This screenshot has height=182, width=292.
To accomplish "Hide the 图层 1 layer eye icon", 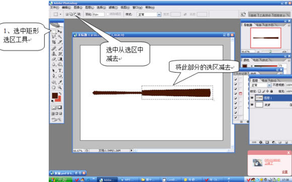I will (x=252, y=98).
